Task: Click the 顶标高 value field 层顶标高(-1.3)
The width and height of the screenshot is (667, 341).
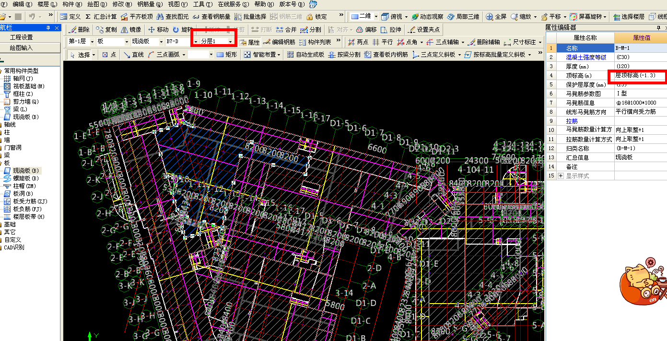Action: coord(640,75)
